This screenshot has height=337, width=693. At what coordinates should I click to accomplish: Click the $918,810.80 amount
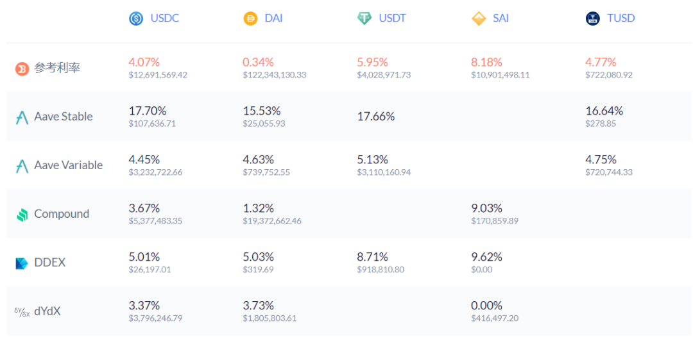tap(381, 269)
